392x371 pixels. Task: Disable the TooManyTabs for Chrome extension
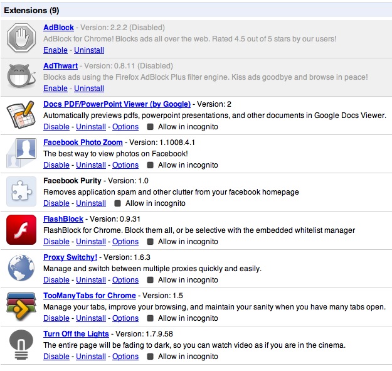(x=56, y=318)
